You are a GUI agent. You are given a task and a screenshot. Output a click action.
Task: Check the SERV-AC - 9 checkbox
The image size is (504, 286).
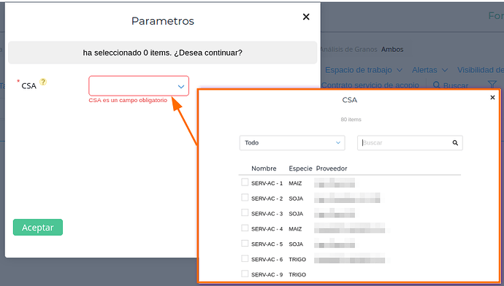[x=245, y=274]
